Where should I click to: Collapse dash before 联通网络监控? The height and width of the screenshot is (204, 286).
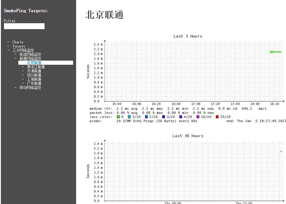coord(15,59)
